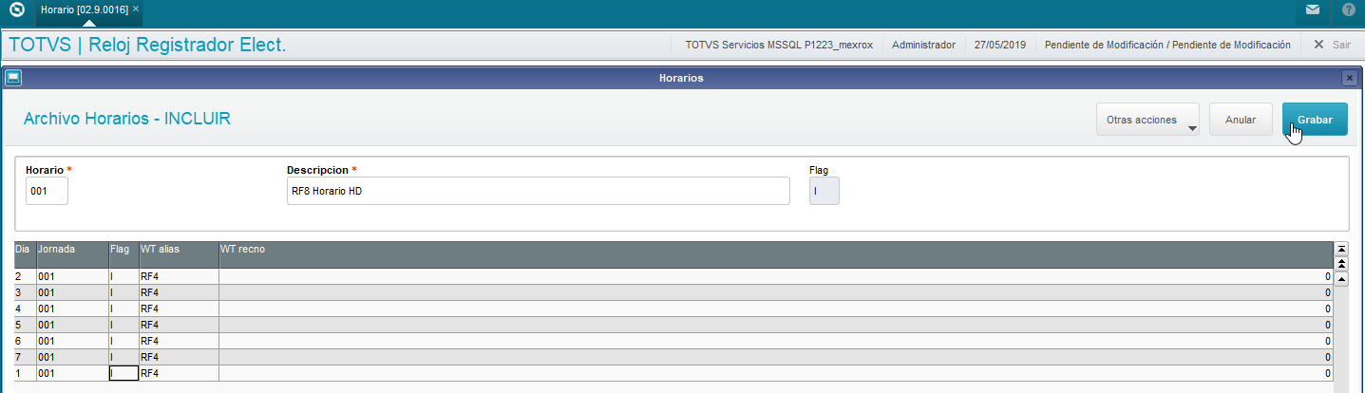Click the Descripcion input field
1365x393 pixels.
tap(538, 191)
